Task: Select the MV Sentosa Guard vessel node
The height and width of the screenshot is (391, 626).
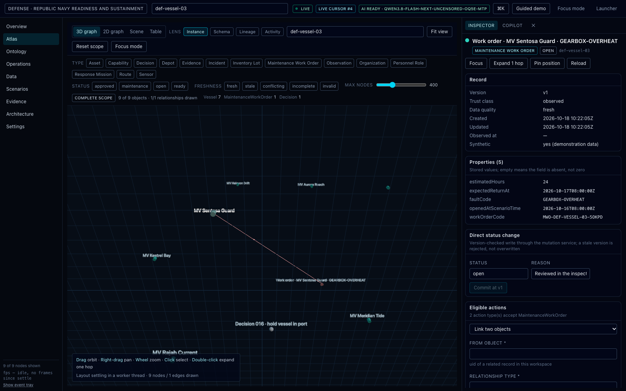Action: coord(213,213)
